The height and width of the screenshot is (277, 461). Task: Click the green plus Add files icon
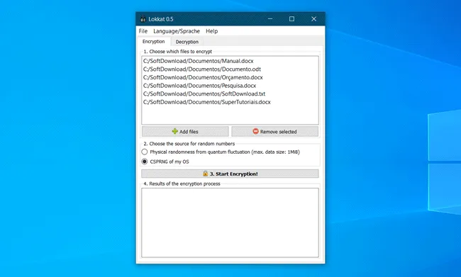tap(175, 131)
